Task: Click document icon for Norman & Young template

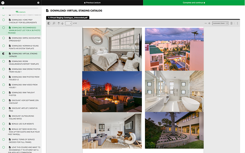Action: tap(10, 46)
